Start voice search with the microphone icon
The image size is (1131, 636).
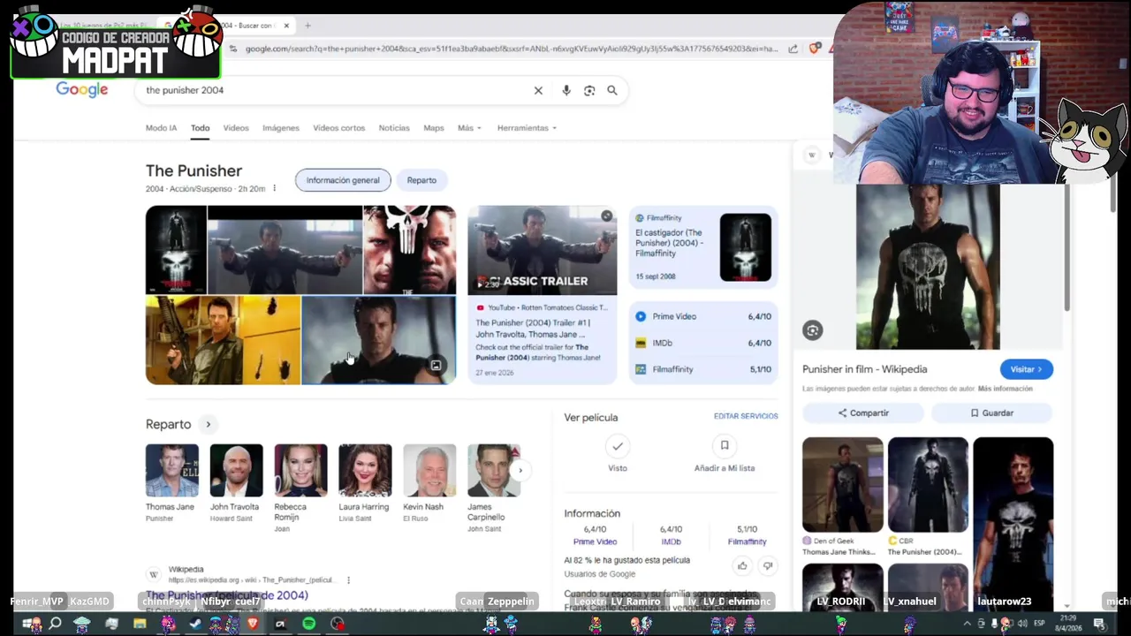click(x=566, y=90)
